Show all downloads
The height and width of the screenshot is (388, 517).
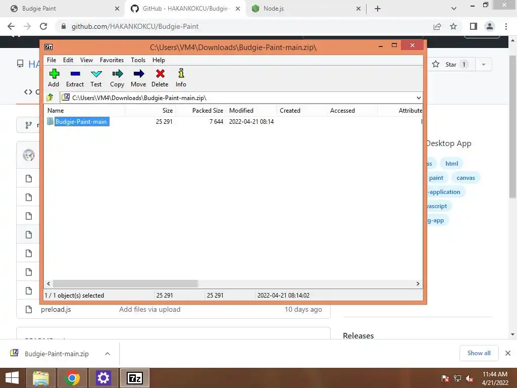pyautogui.click(x=479, y=353)
